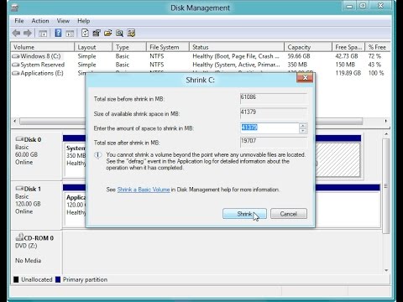Click the Back arrow toolbar icon
Screen dimensions: 403x302
pyautogui.click(x=16, y=34)
